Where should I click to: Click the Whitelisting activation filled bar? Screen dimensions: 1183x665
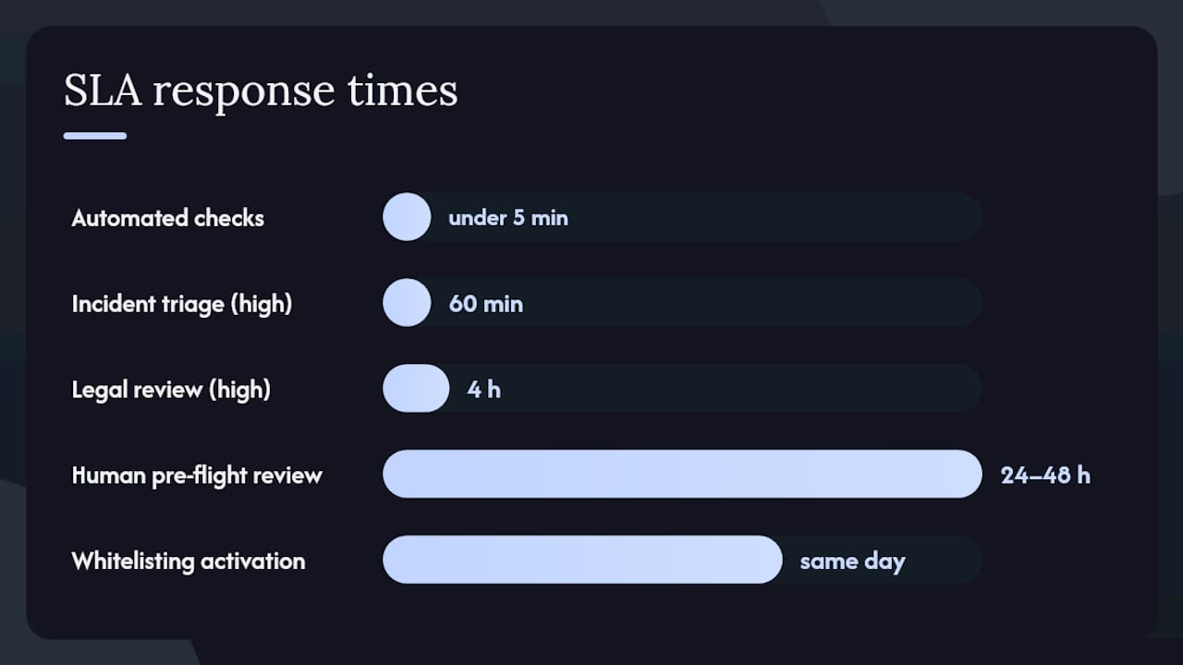click(x=582, y=560)
